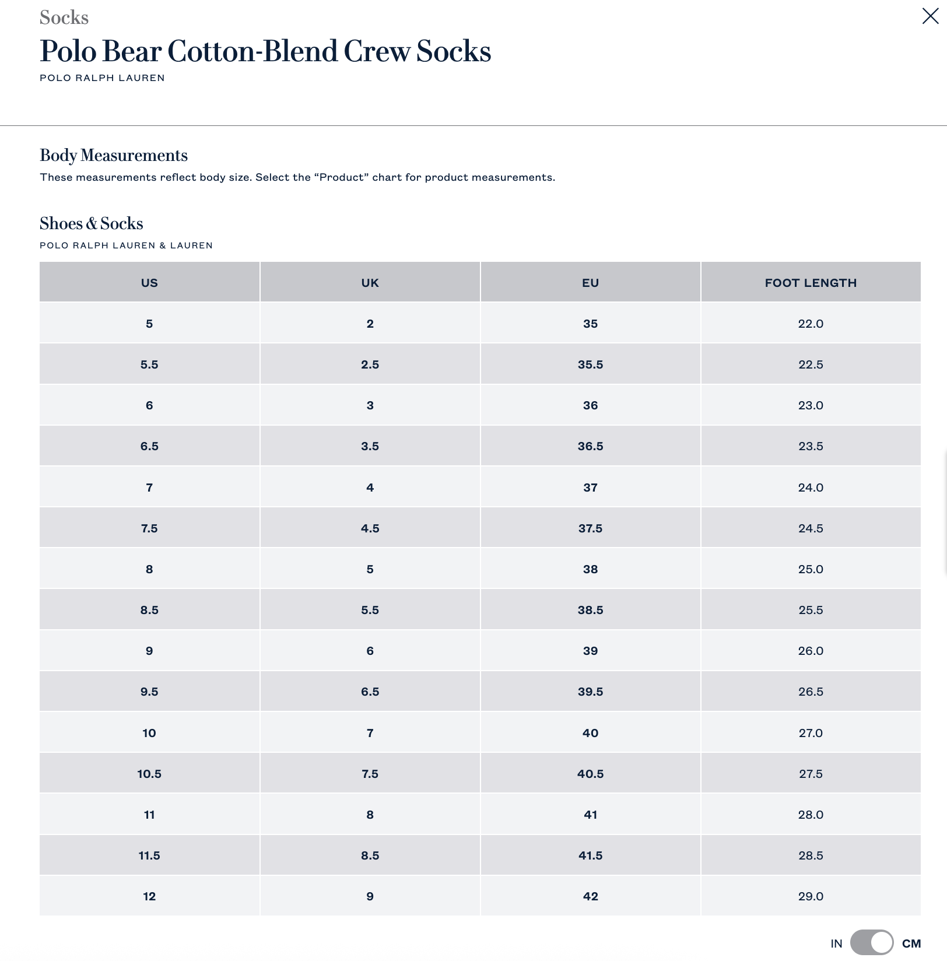947x961 pixels.
Task: Click the FOOT LENGTH column header
Action: [811, 282]
